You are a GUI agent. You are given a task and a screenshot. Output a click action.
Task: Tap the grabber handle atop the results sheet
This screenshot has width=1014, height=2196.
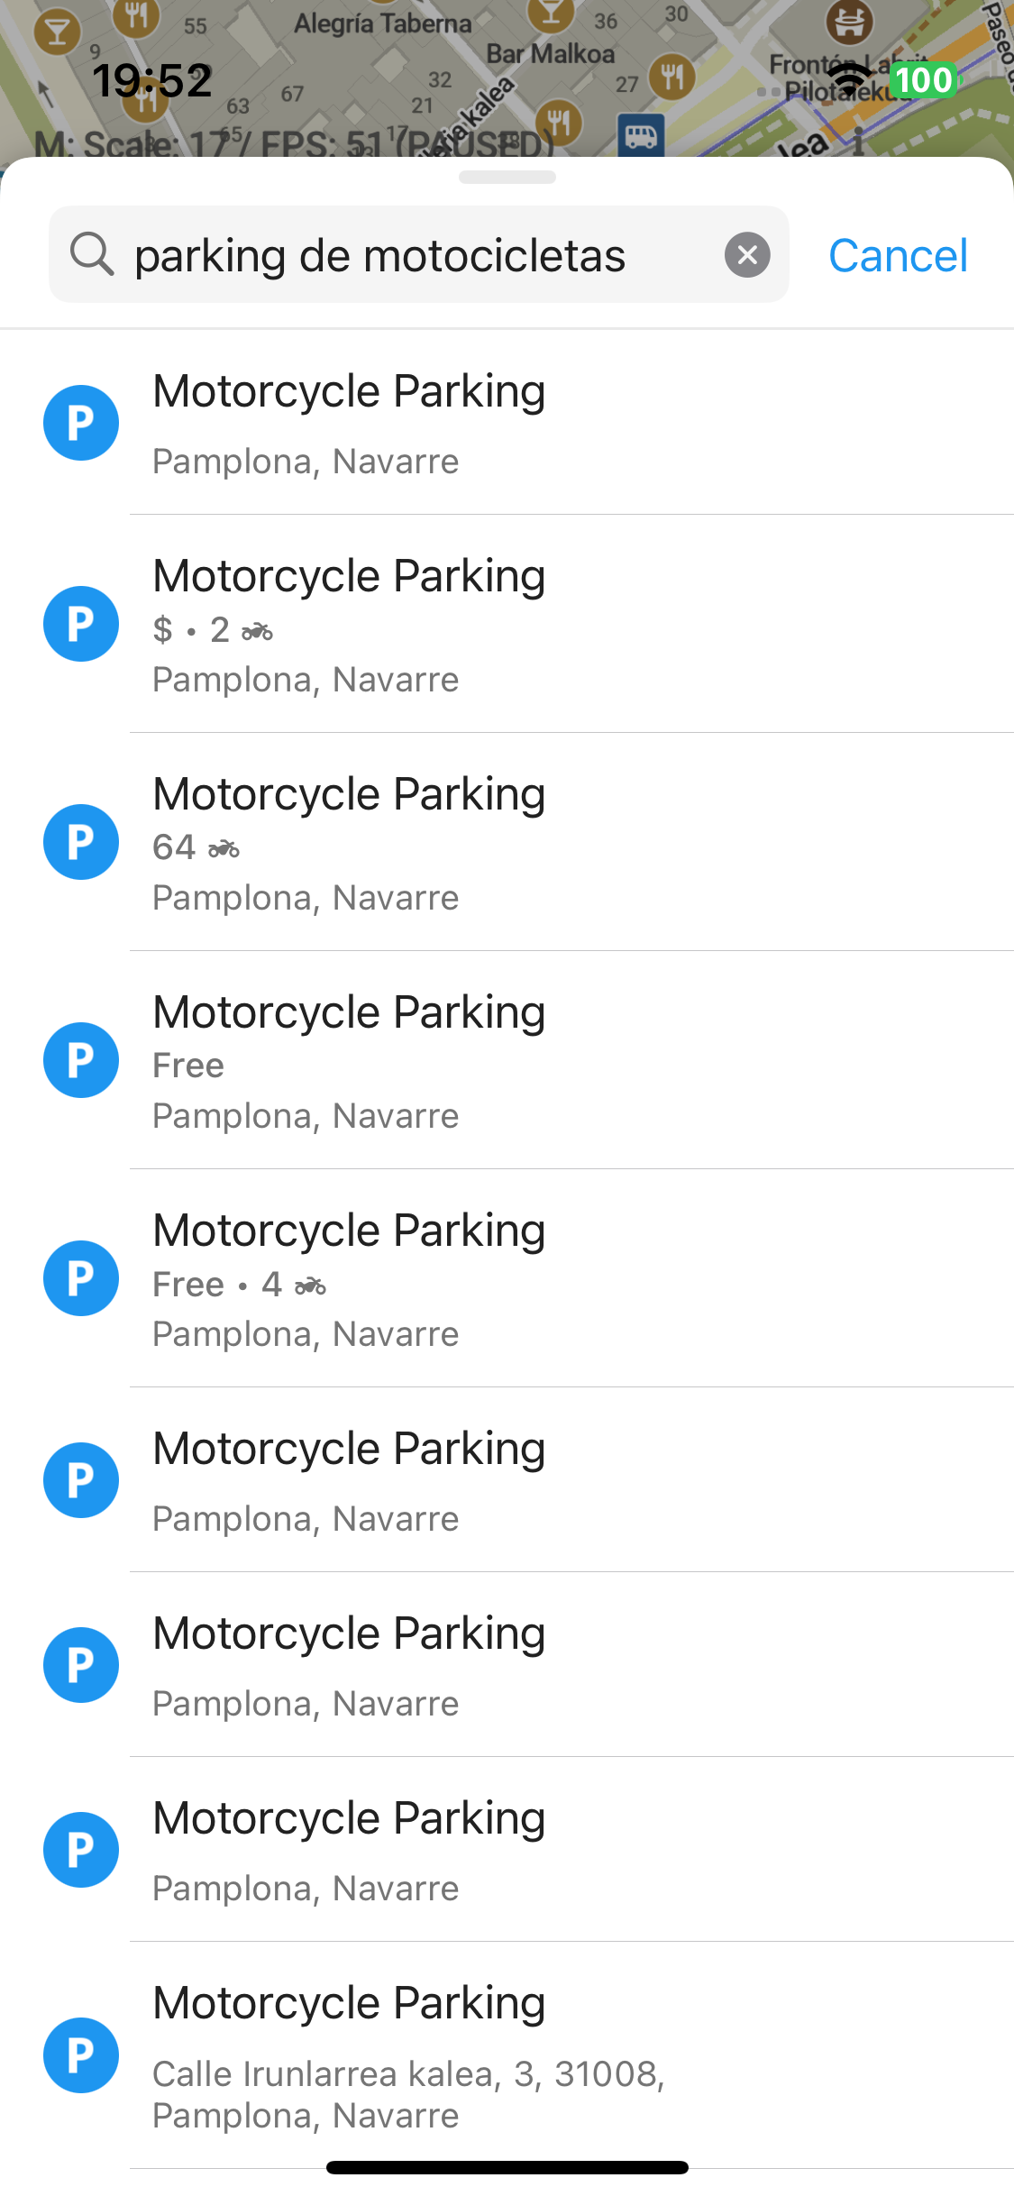(x=507, y=177)
